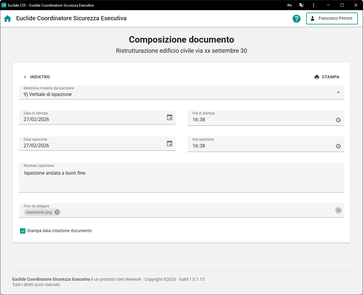Viewport: 363px width, 295px height.
Task: Open the help question mark icon
Action: click(x=296, y=18)
